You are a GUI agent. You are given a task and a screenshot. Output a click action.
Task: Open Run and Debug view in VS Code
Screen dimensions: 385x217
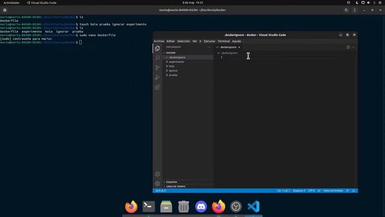click(158, 77)
